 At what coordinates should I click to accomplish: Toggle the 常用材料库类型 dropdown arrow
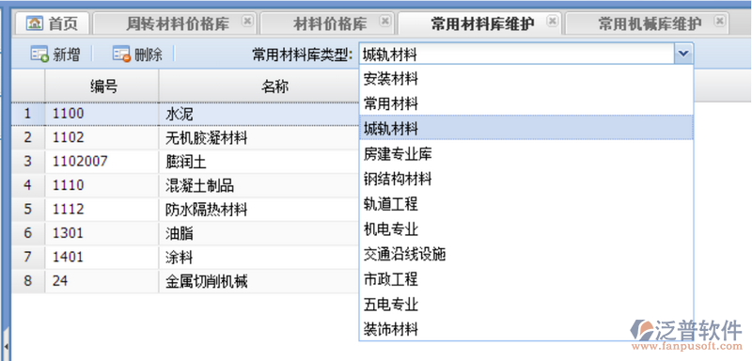pos(683,55)
